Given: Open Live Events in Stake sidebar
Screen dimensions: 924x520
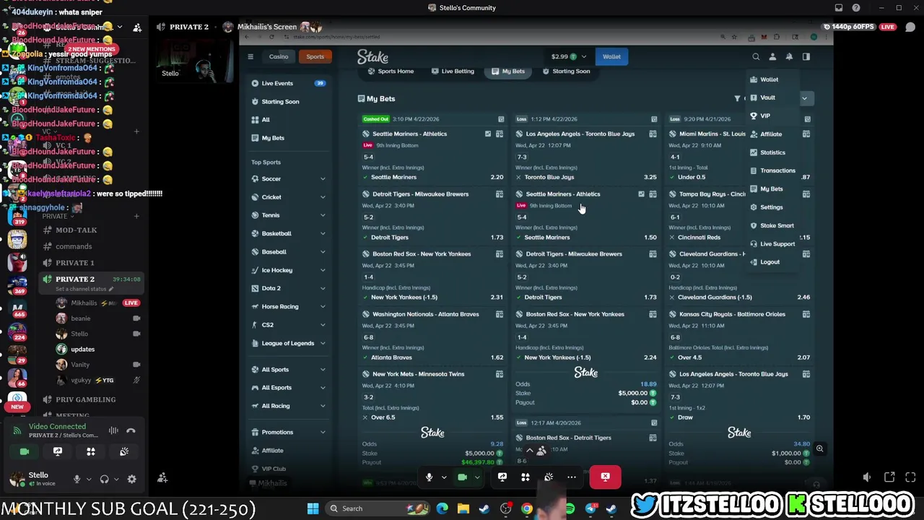Looking at the screenshot, I should tap(289, 83).
